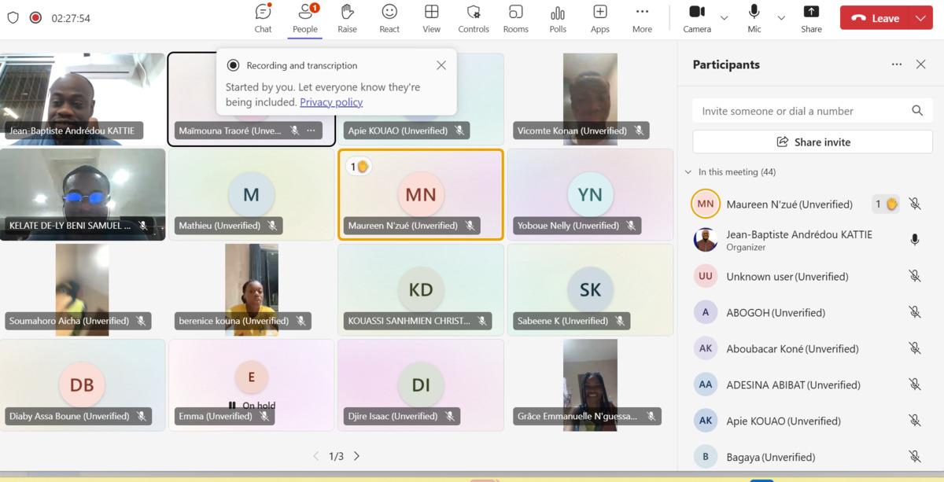Select the Diaby Assa Boune tile

tap(83, 385)
